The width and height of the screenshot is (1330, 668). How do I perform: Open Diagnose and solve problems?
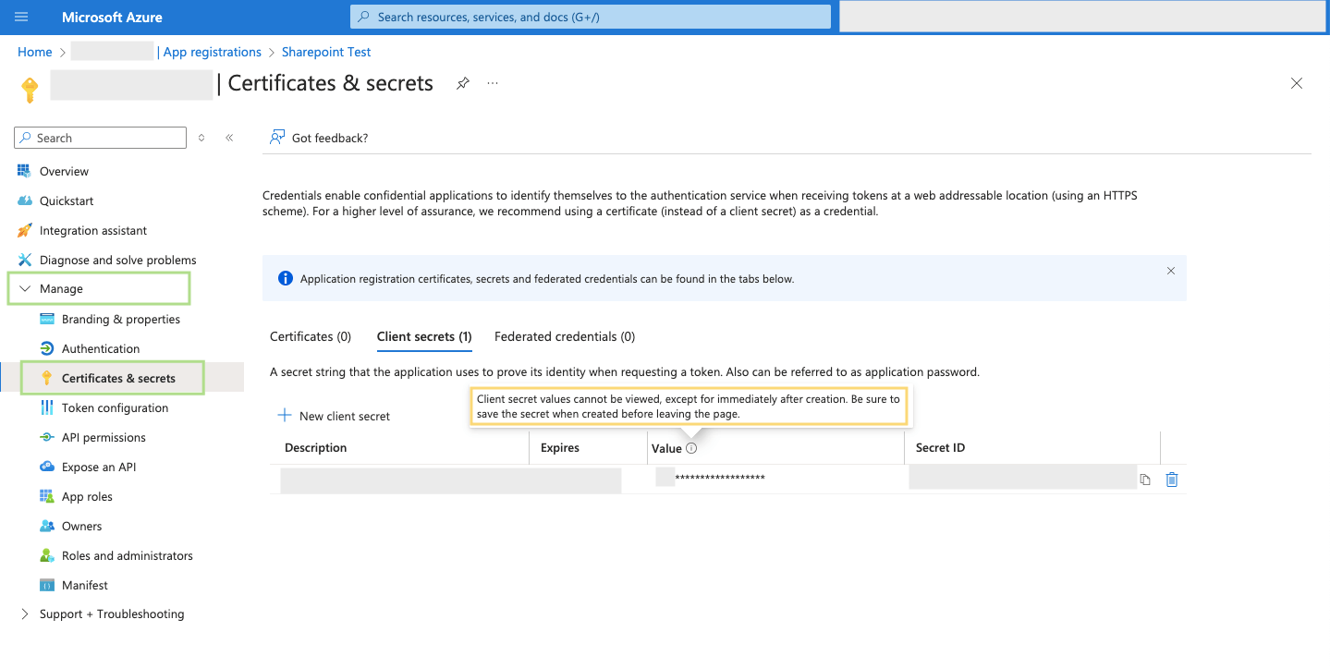point(118,260)
